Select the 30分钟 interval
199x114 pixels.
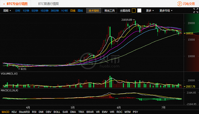coord(55,11)
